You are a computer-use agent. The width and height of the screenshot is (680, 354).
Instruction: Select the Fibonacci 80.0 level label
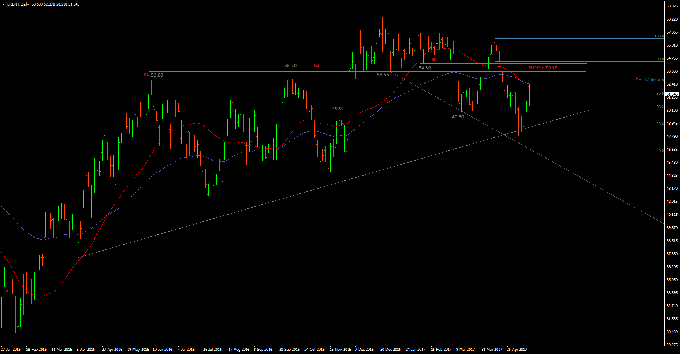tap(660, 59)
